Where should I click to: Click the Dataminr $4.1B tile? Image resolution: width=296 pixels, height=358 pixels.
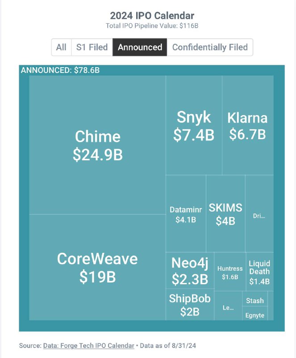click(186, 214)
